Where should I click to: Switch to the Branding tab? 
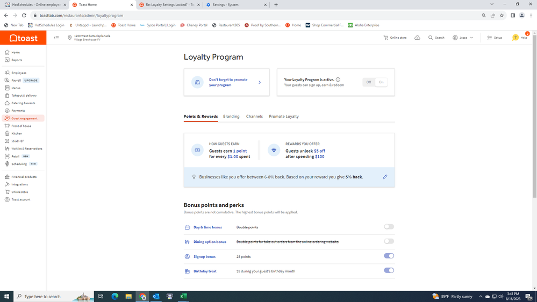231,117
